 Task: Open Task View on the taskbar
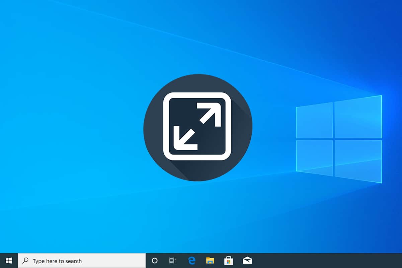click(x=172, y=261)
